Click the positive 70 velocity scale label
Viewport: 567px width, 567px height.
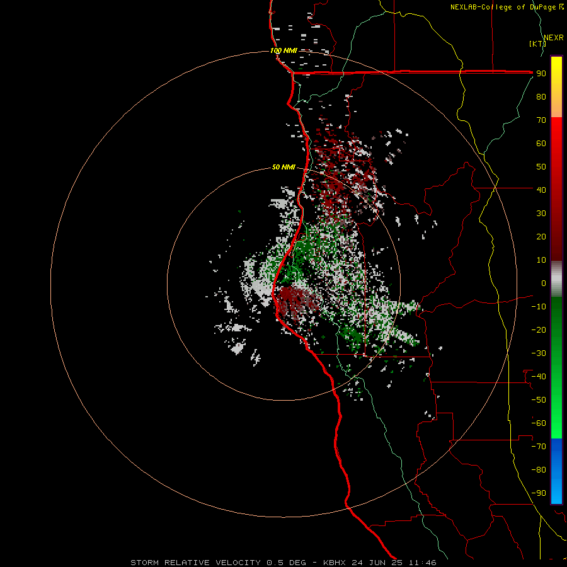coord(541,120)
